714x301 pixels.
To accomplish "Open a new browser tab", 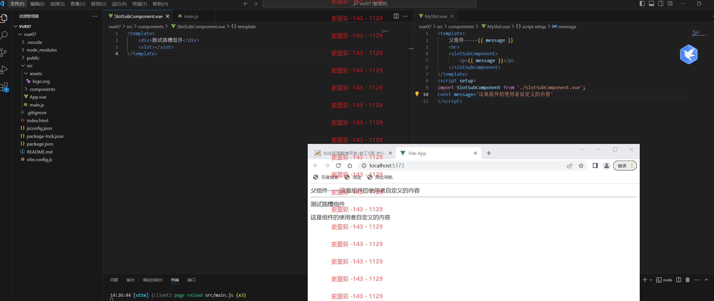I will pos(489,153).
